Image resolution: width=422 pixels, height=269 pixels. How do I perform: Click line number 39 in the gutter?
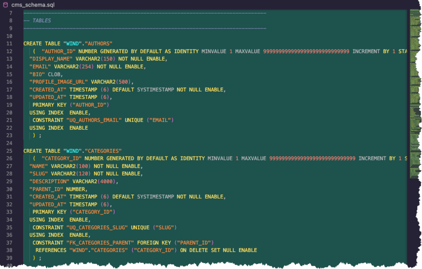(x=9, y=258)
